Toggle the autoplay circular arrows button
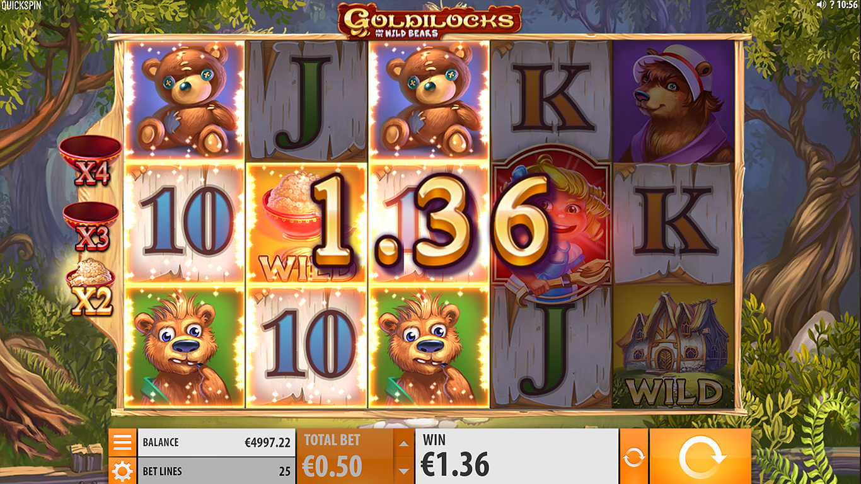The image size is (861, 484). pos(633,456)
